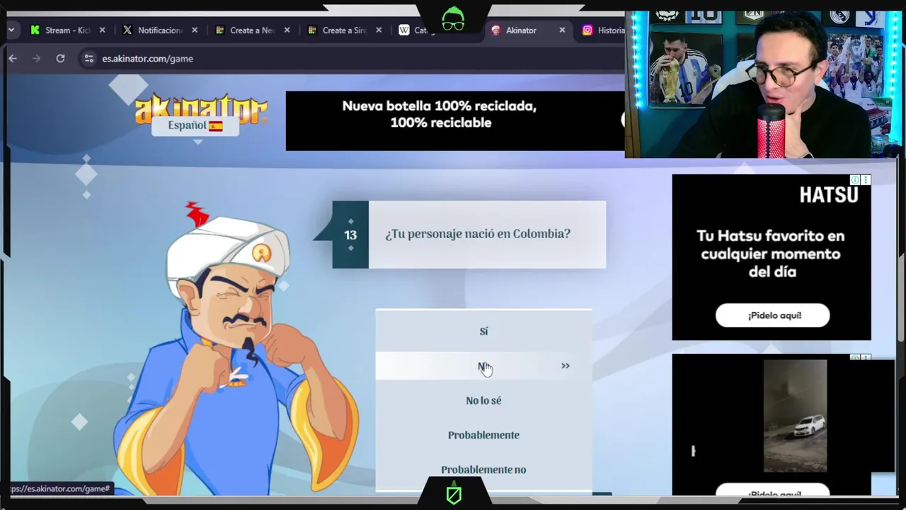Switch to the Instagram Historia tab
Viewport: 906px width, 510px height.
click(x=603, y=30)
